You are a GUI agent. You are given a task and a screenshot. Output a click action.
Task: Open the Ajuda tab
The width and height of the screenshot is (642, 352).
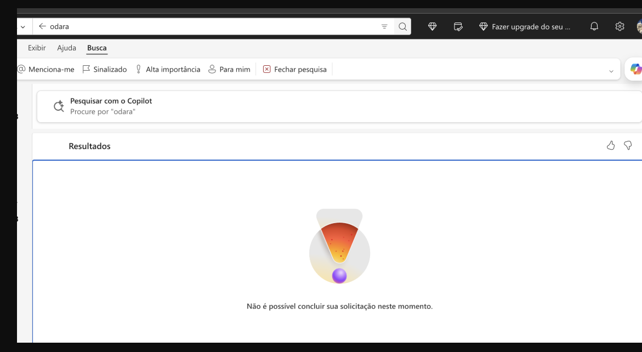pos(67,48)
